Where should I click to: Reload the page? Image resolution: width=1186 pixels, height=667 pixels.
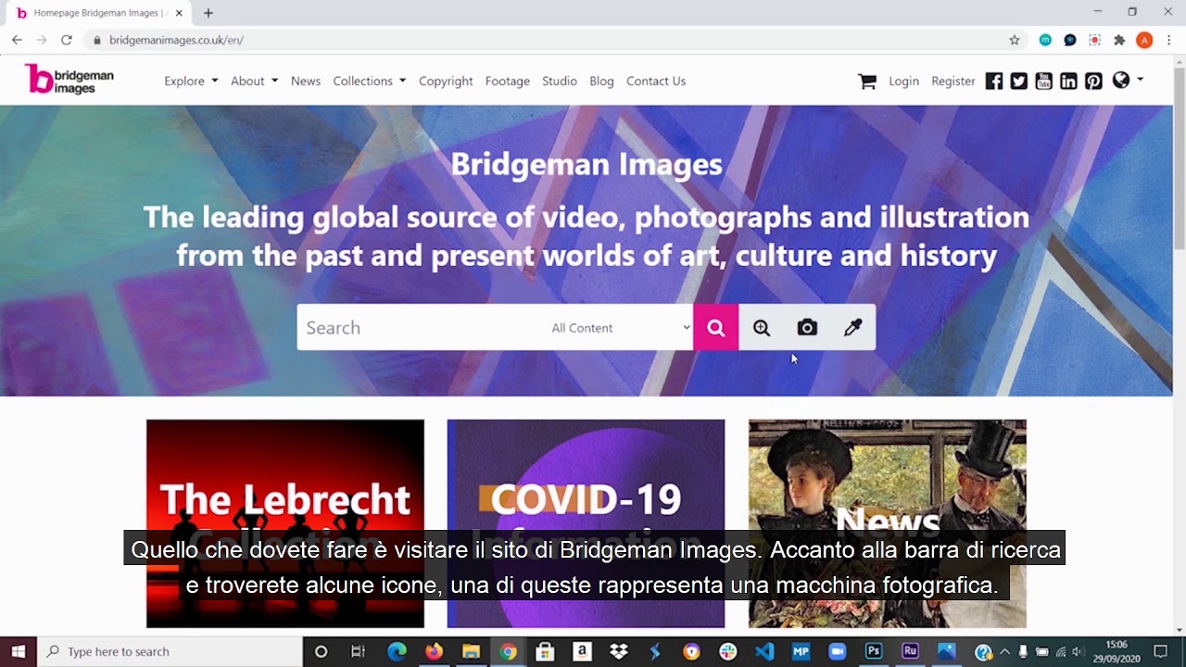point(67,40)
